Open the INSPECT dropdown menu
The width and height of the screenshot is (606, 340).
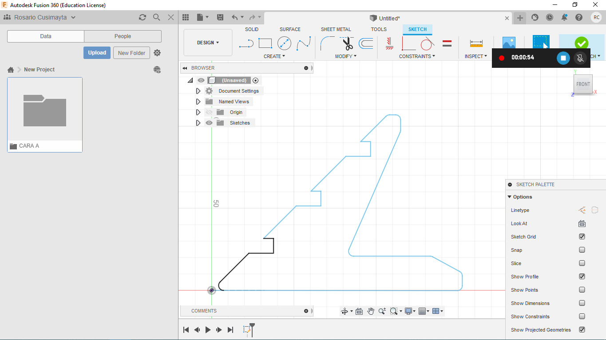(476, 56)
